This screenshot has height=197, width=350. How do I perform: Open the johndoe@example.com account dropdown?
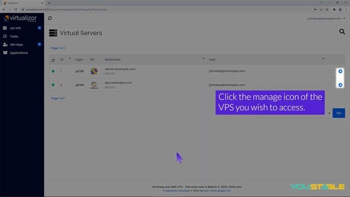326,19
